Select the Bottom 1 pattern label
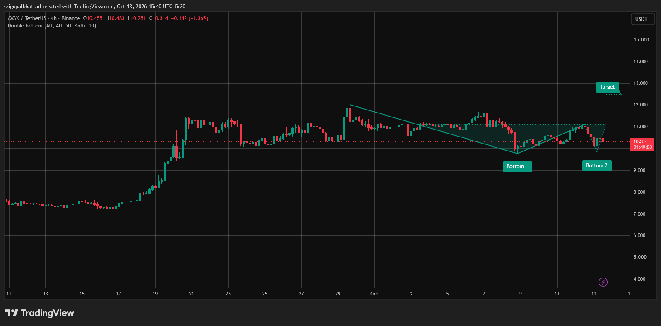The width and height of the screenshot is (661, 326). [517, 166]
